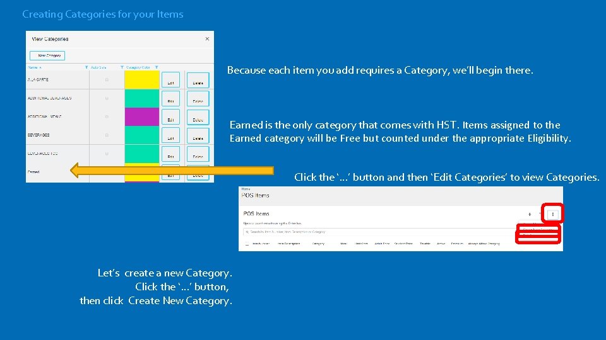Delete the ADDITIONAL MEALS category

pyautogui.click(x=198, y=117)
